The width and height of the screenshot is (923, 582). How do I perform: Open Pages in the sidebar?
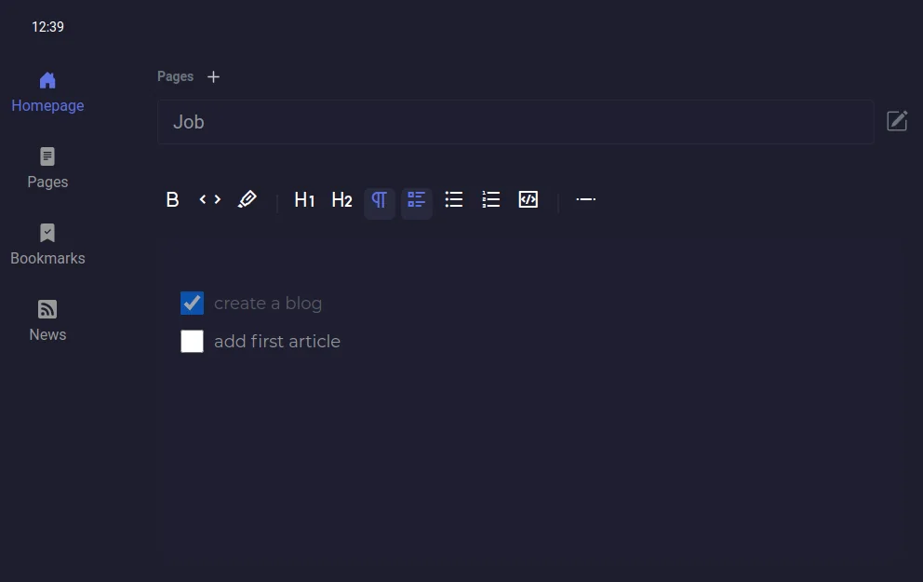47,169
